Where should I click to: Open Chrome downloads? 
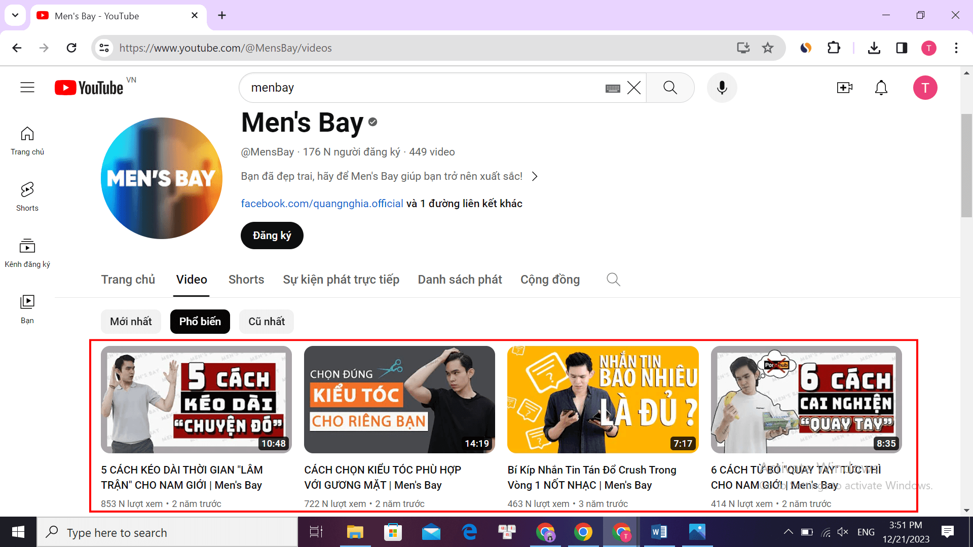[x=874, y=48]
